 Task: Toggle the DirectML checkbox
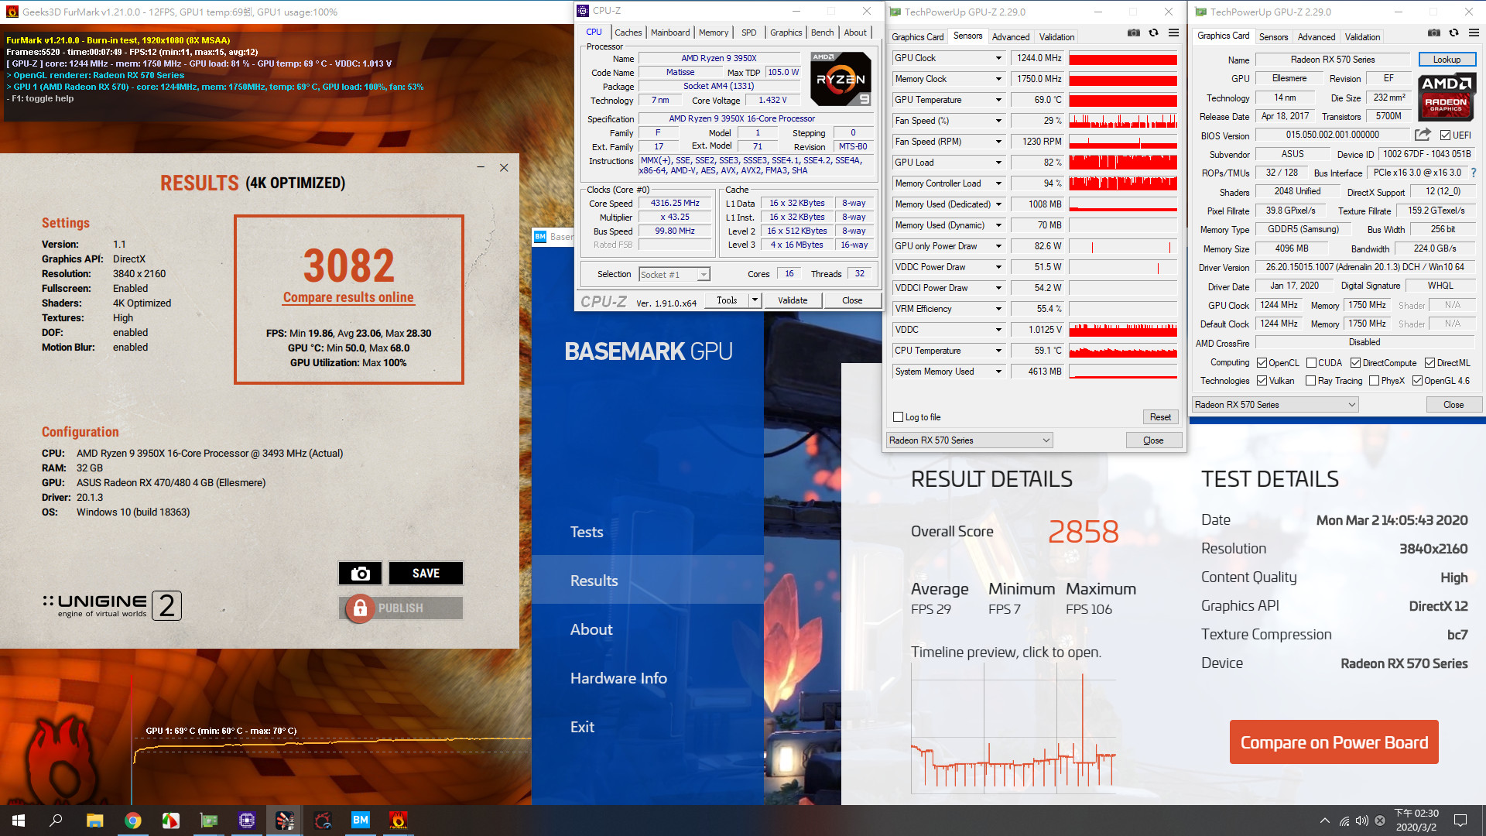1430,363
